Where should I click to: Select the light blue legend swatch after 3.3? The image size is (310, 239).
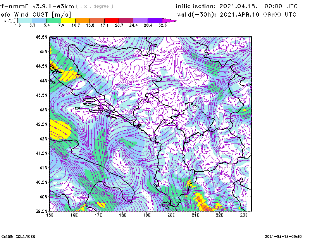(39, 20)
